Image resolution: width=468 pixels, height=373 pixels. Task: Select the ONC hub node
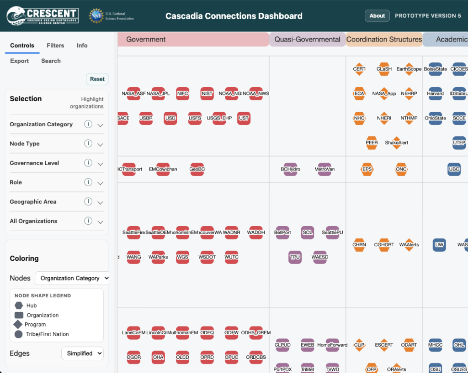401,169
